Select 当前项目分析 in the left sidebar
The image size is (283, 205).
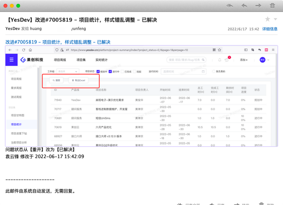click(19, 143)
